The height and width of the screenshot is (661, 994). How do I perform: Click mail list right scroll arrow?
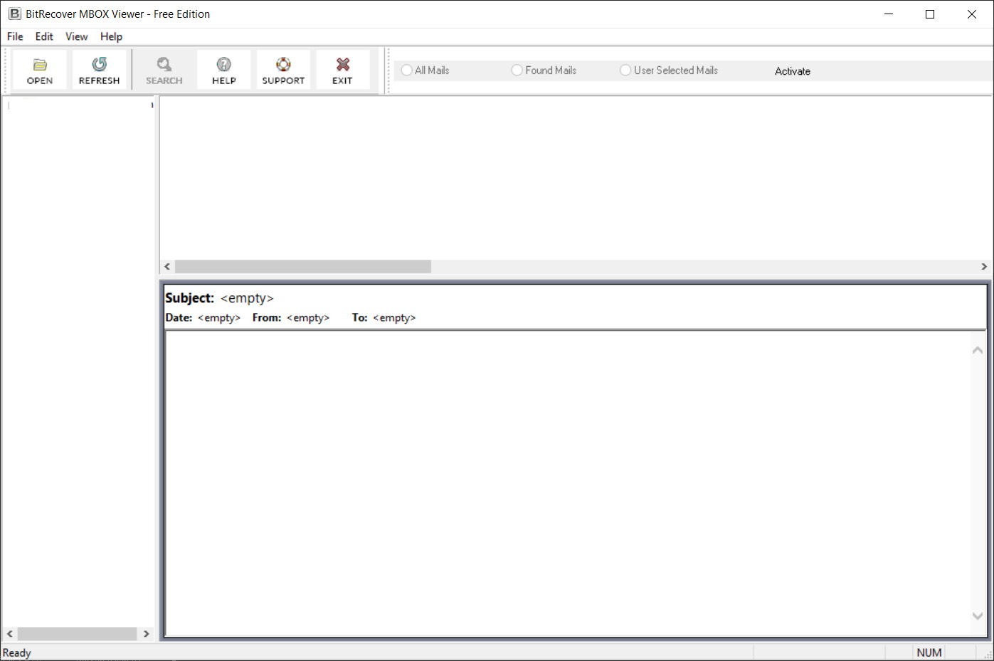coord(984,267)
